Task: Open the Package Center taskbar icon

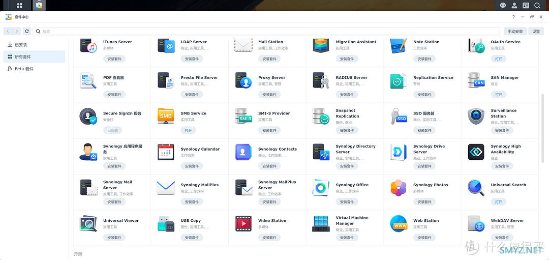Action: 39,5
